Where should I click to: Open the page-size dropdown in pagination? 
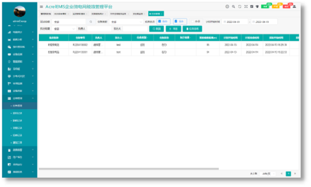(268, 173)
